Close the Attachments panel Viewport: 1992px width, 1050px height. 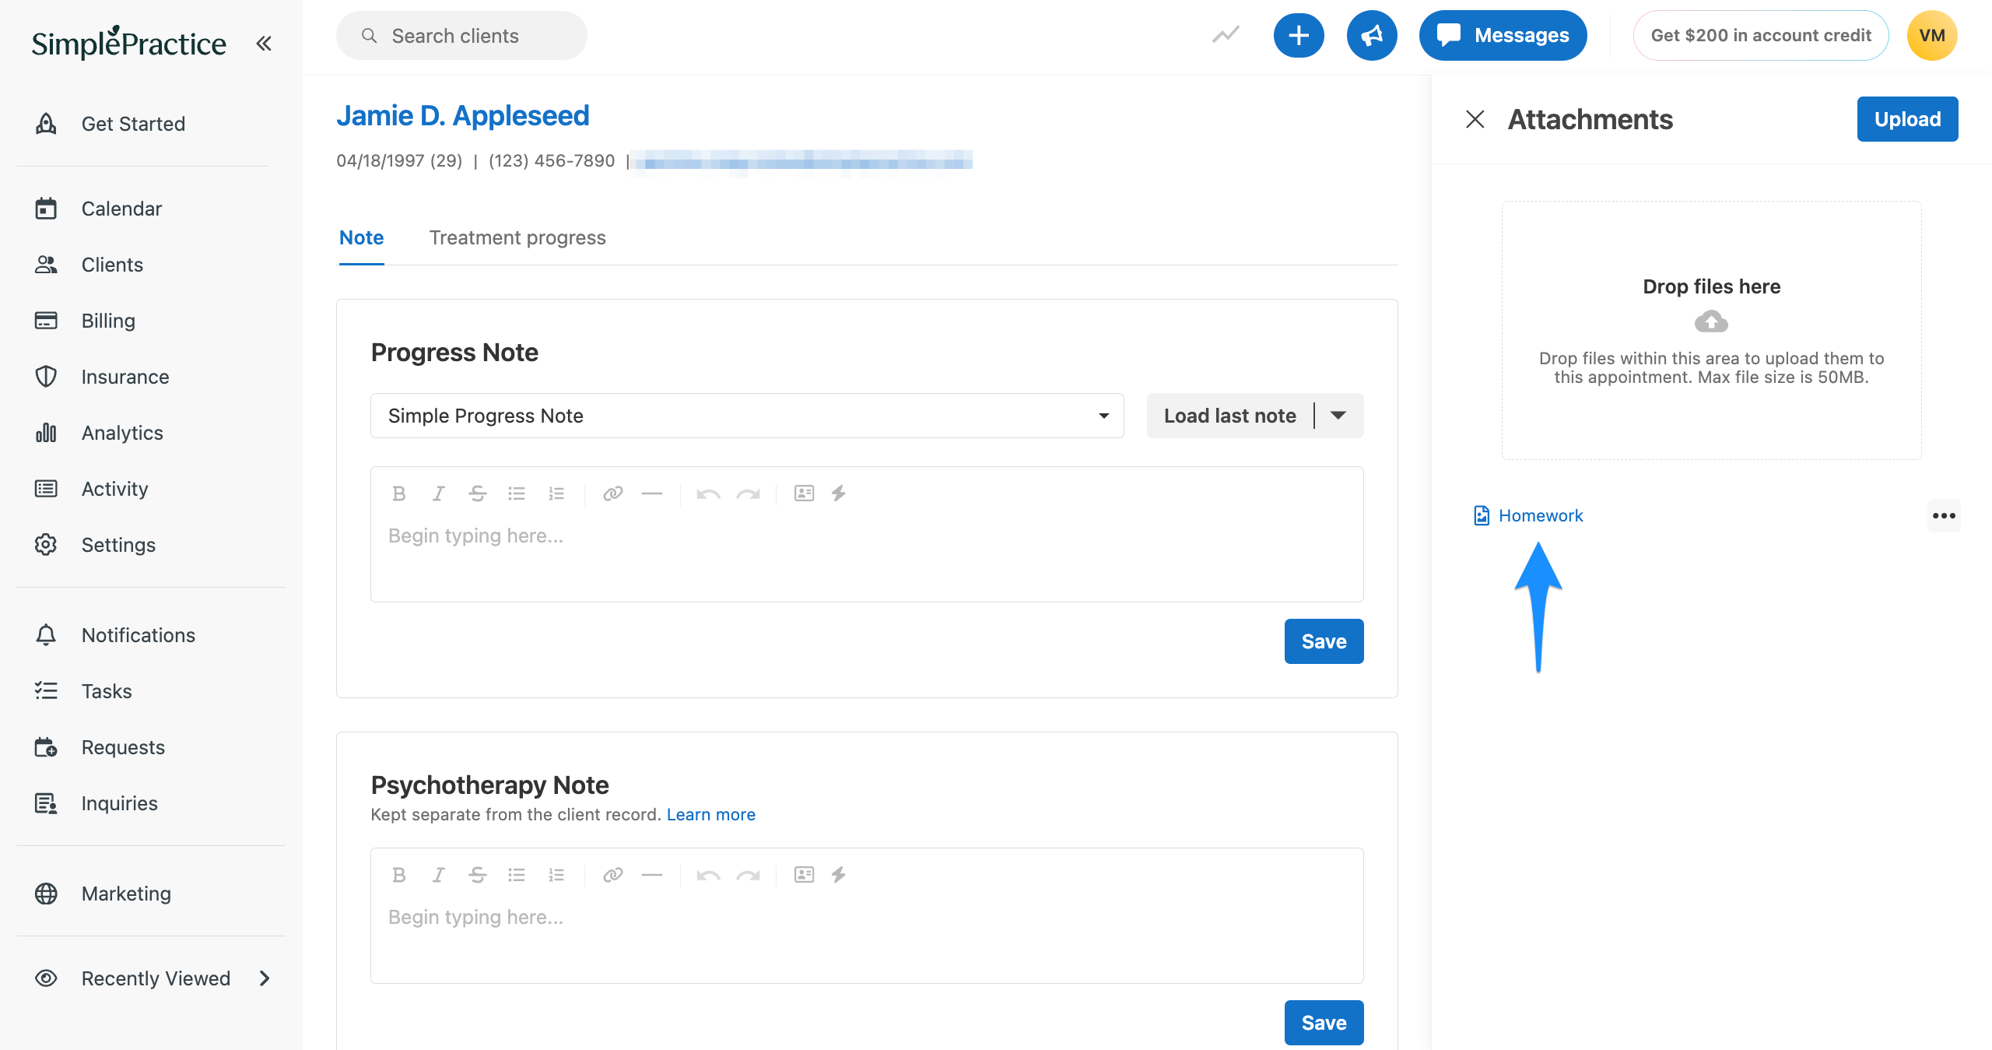click(1475, 119)
